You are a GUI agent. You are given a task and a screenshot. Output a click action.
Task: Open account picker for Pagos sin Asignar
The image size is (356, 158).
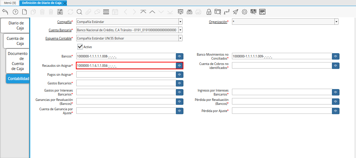click(x=179, y=74)
